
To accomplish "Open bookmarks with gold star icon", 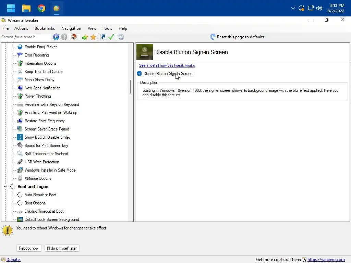I will coord(93,37).
